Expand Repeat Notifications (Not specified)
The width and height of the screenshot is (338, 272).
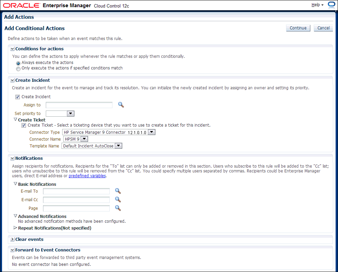click(15, 228)
